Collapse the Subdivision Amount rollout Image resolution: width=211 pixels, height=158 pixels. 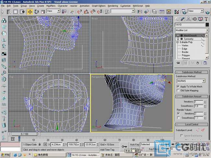coord(192,96)
